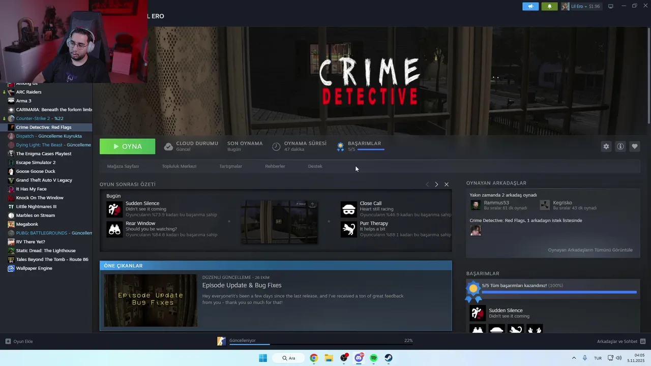
Task: Click the Close Call masked achievement icon
Action: [349, 209]
